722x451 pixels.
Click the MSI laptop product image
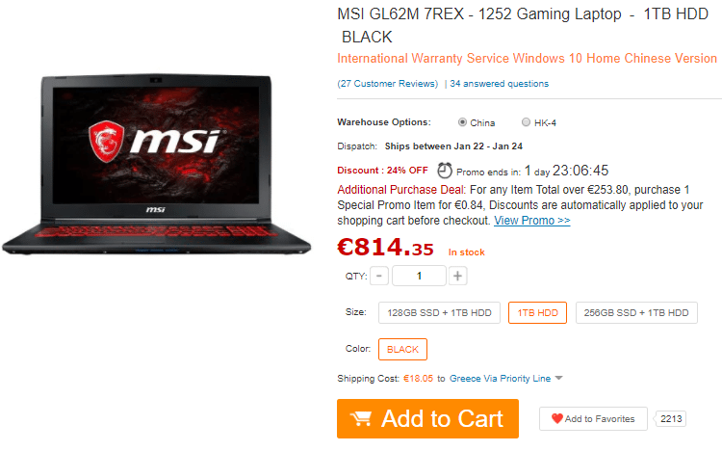coord(157,164)
